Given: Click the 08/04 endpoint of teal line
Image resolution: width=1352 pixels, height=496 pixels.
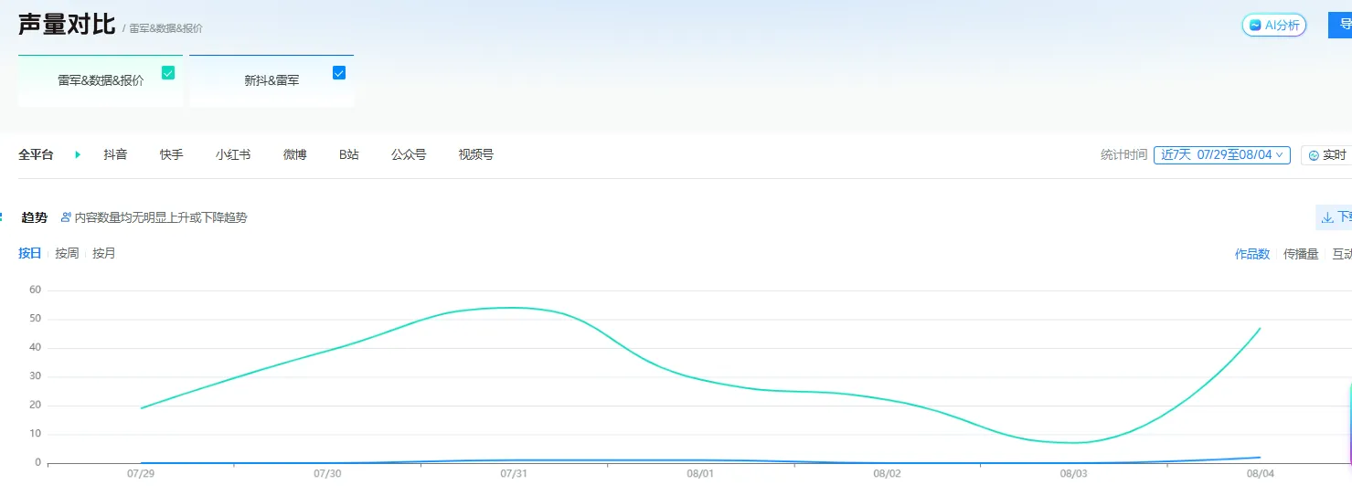Looking at the screenshot, I should coord(1260,329).
